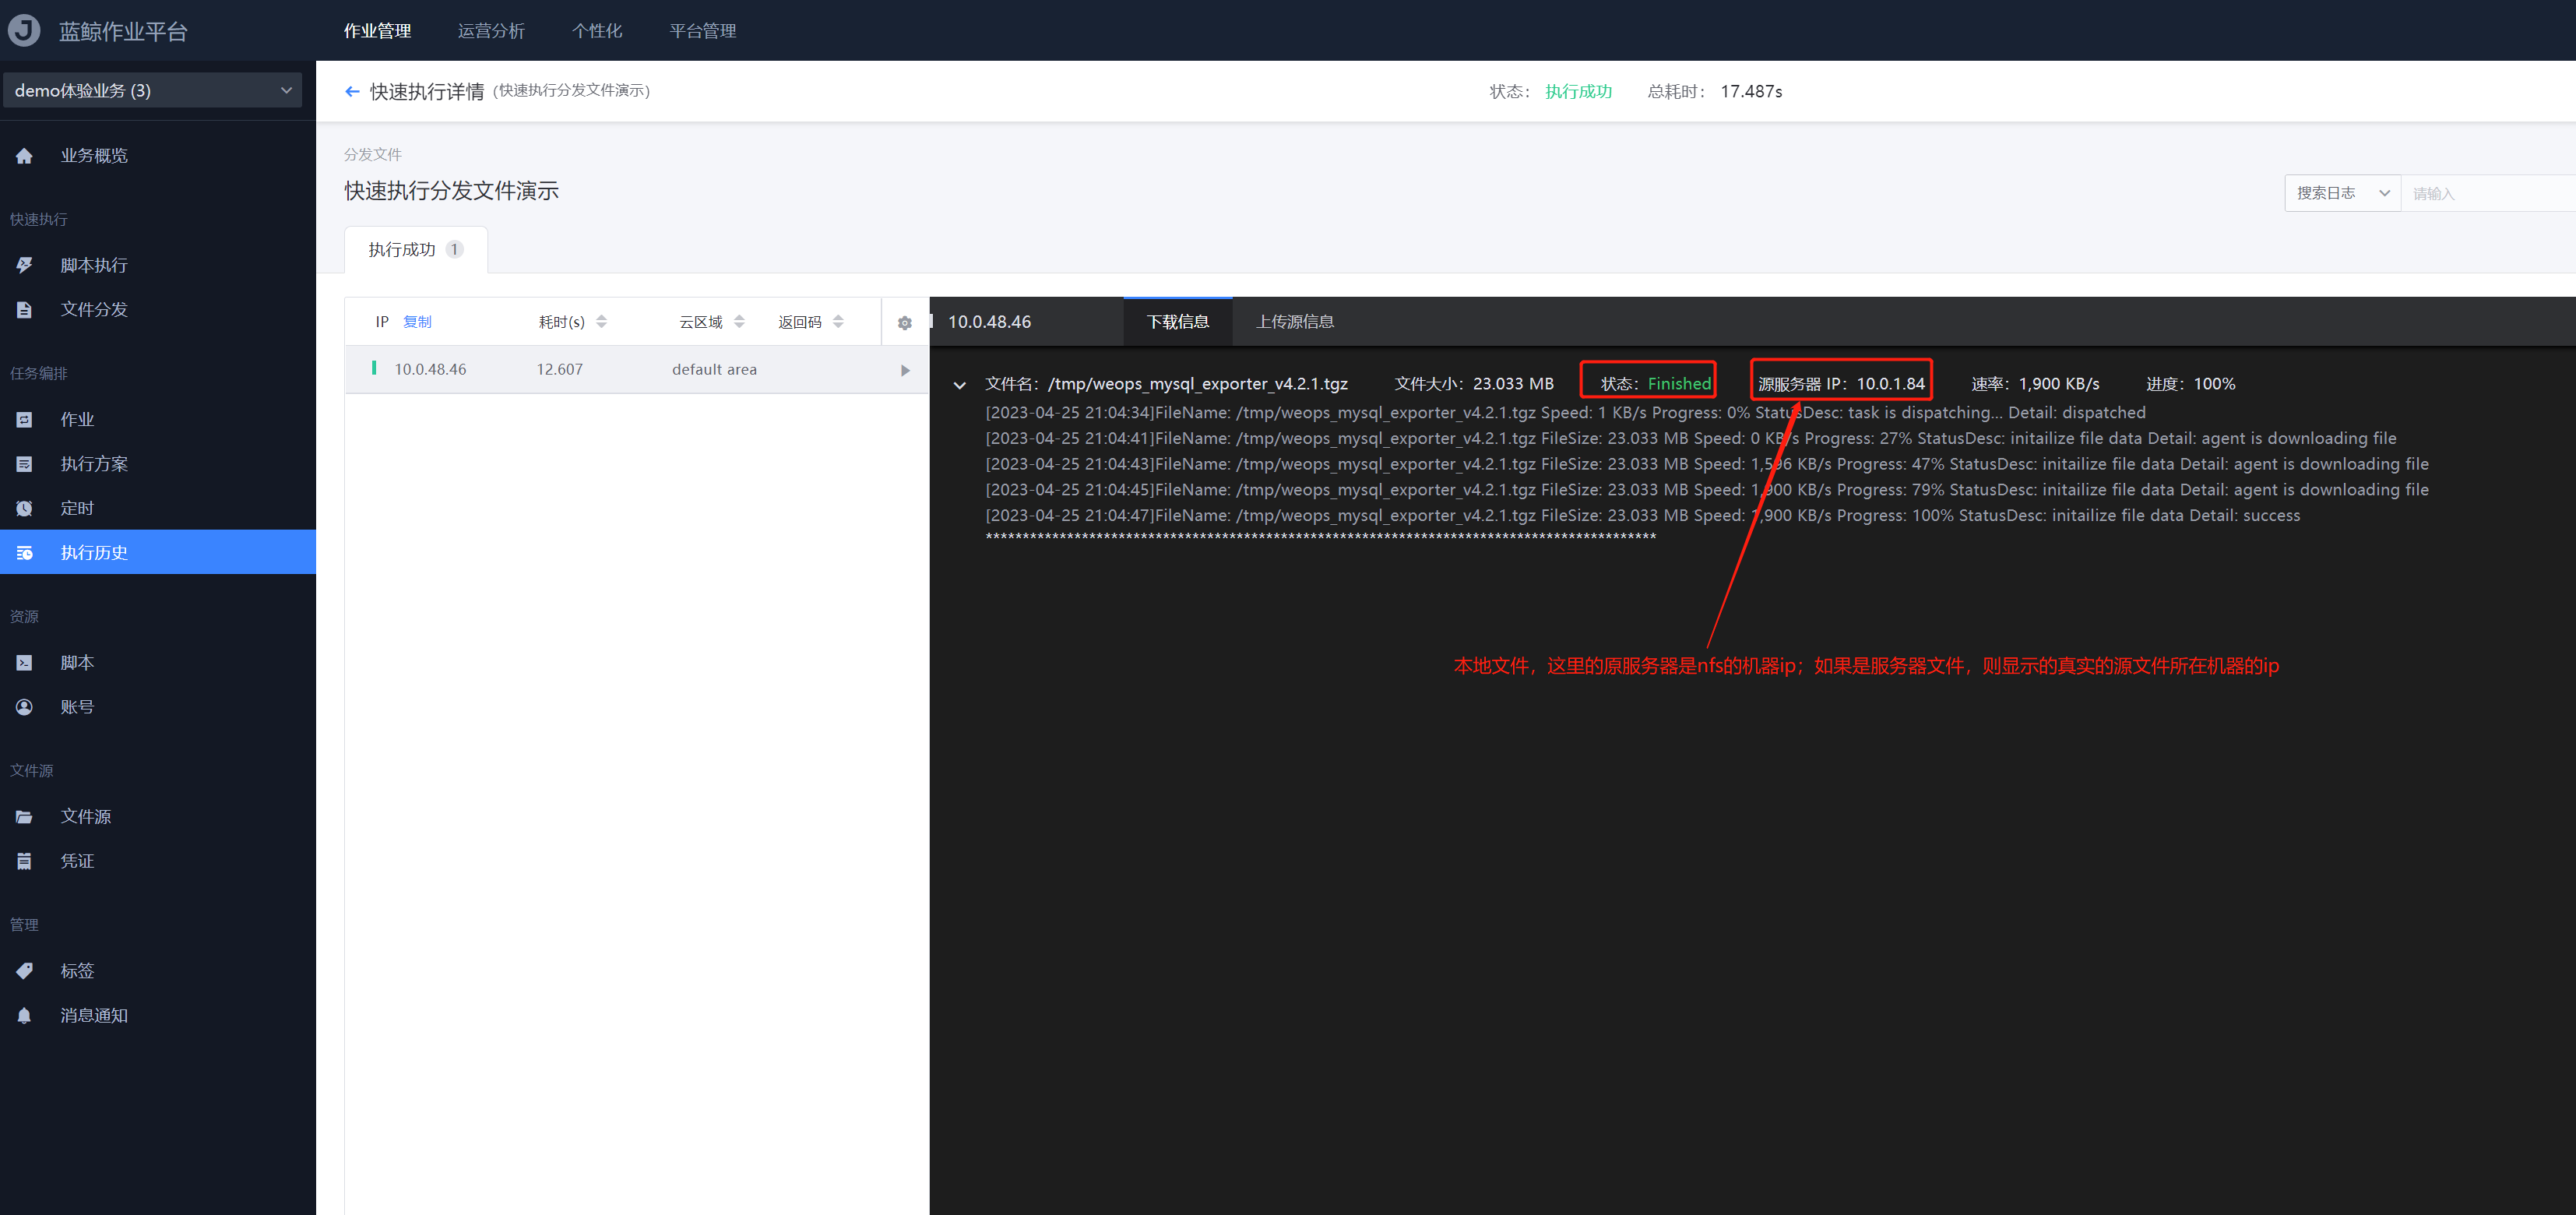
Task: Click the 消息通知 bell icon
Action: (25, 1015)
